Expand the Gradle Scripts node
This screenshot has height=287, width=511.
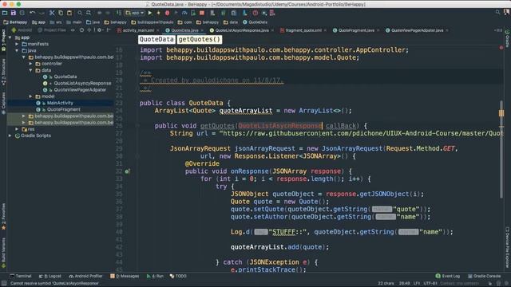(10, 136)
